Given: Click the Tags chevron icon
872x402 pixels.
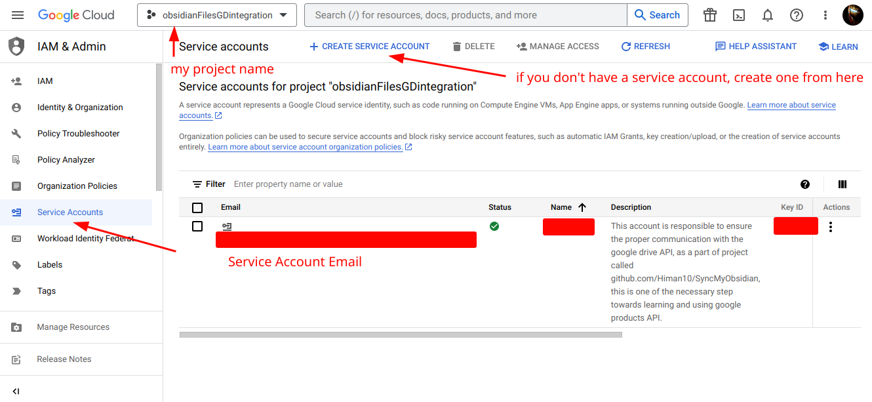Looking at the screenshot, I should point(16,291).
